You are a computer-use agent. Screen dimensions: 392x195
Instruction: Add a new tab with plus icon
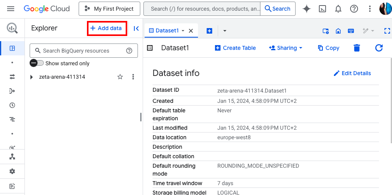point(209,31)
